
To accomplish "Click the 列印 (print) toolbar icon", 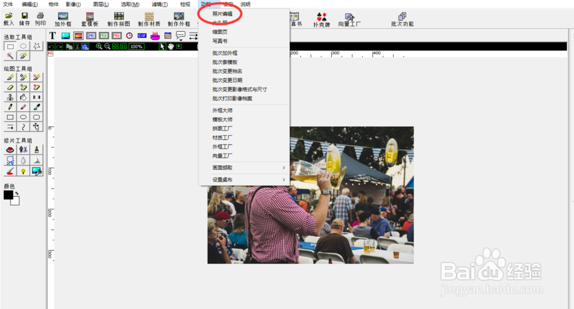I will point(40,19).
